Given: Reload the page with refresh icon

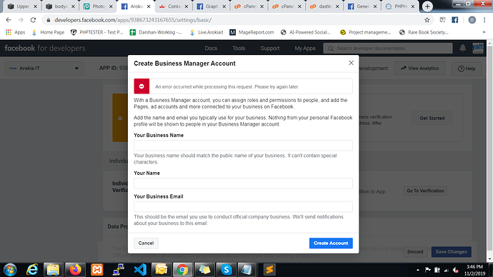Looking at the screenshot, I should pyautogui.click(x=33, y=20).
